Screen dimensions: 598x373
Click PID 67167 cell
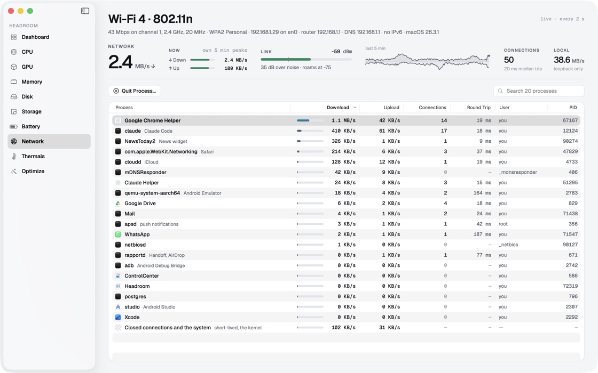[x=570, y=120]
